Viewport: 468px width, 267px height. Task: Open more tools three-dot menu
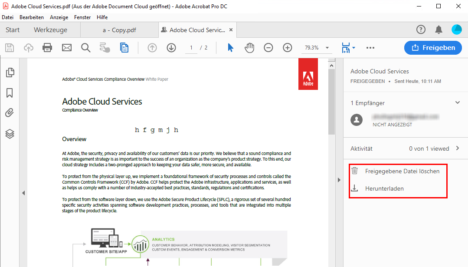[370, 48]
